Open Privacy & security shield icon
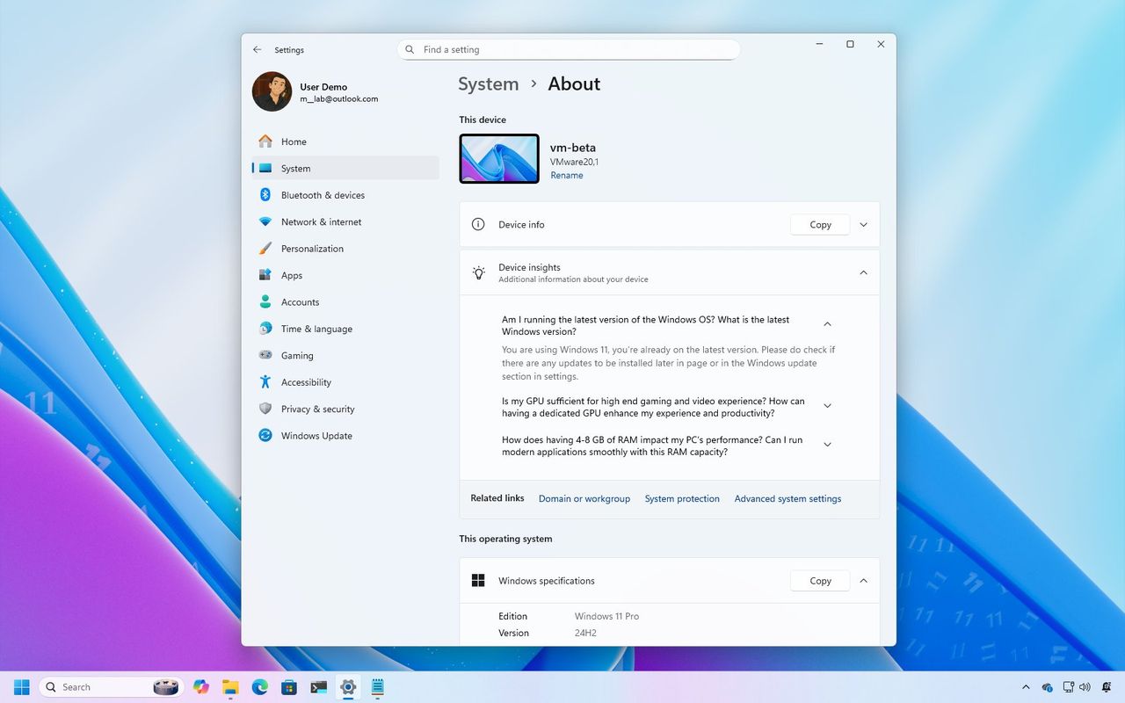Screen dimensions: 1125x703 pos(265,409)
